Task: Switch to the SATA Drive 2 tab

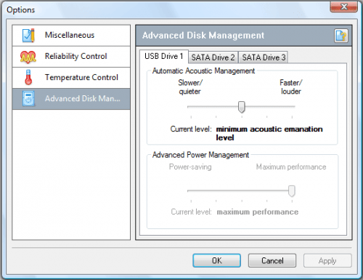Action: pos(213,57)
